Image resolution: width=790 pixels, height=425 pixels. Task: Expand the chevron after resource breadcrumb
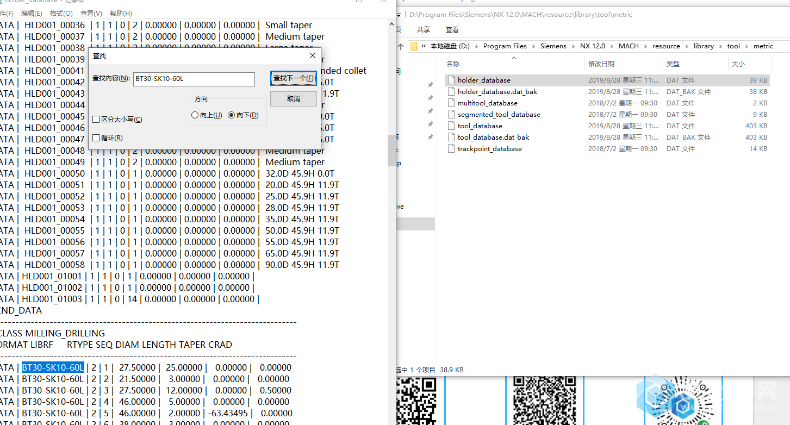click(x=687, y=46)
